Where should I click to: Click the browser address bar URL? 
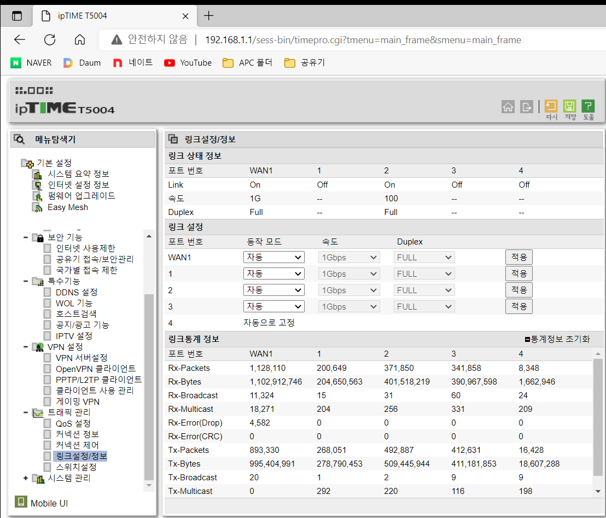tap(363, 40)
